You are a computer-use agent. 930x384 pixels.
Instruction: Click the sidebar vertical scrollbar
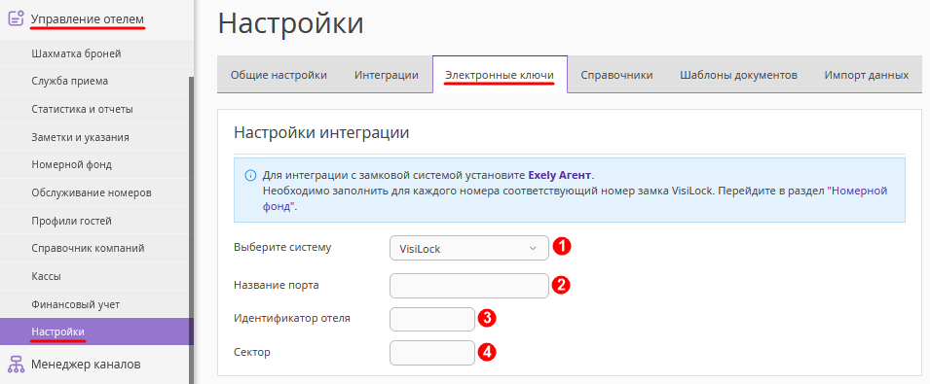click(x=191, y=230)
